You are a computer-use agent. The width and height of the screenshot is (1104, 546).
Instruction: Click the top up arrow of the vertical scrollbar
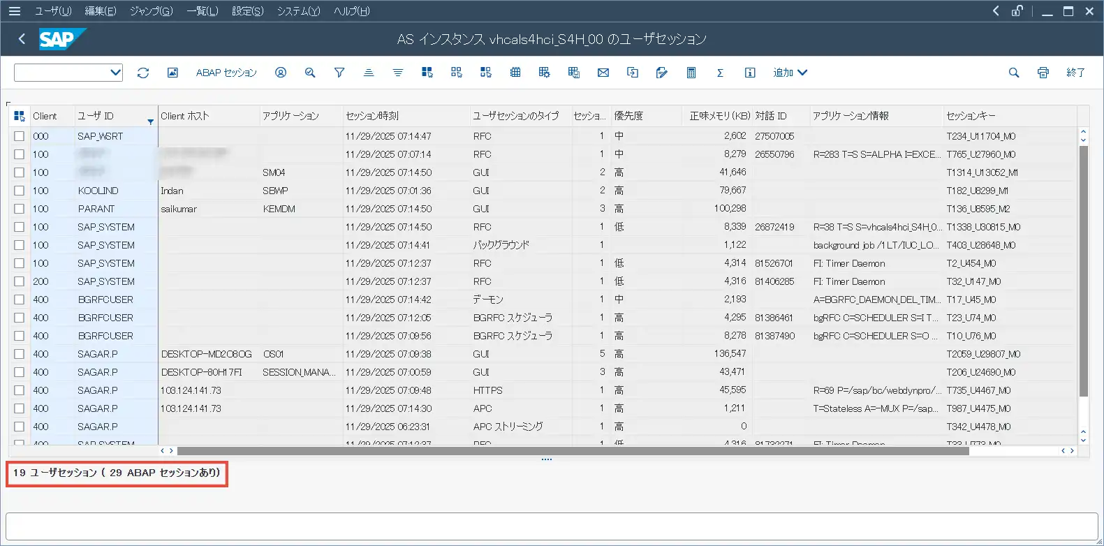(x=1083, y=131)
